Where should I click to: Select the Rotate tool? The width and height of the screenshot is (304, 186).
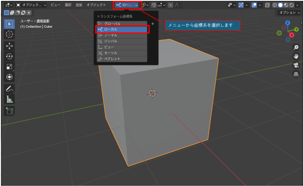pyautogui.click(x=9, y=56)
